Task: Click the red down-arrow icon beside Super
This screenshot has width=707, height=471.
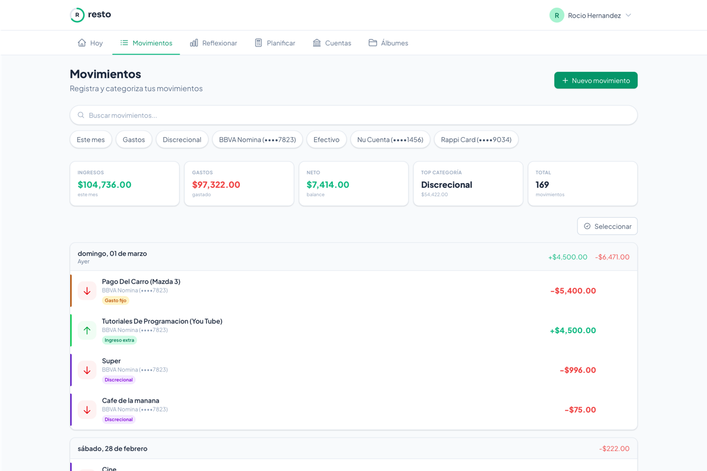Action: (x=87, y=370)
